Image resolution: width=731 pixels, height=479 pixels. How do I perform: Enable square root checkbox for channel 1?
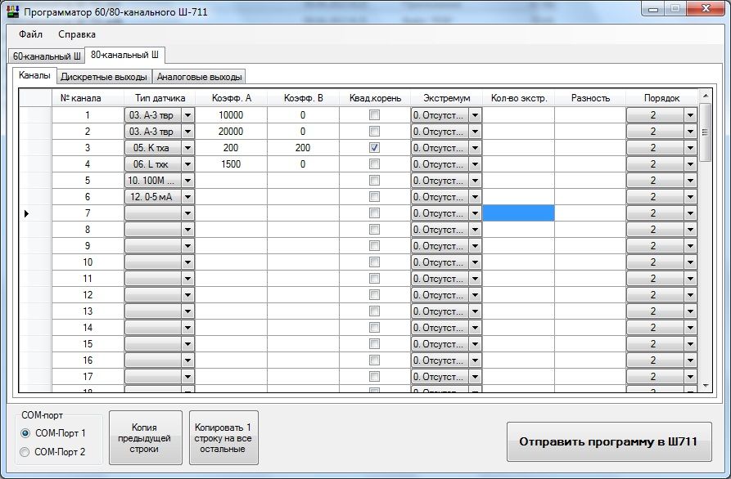375,115
